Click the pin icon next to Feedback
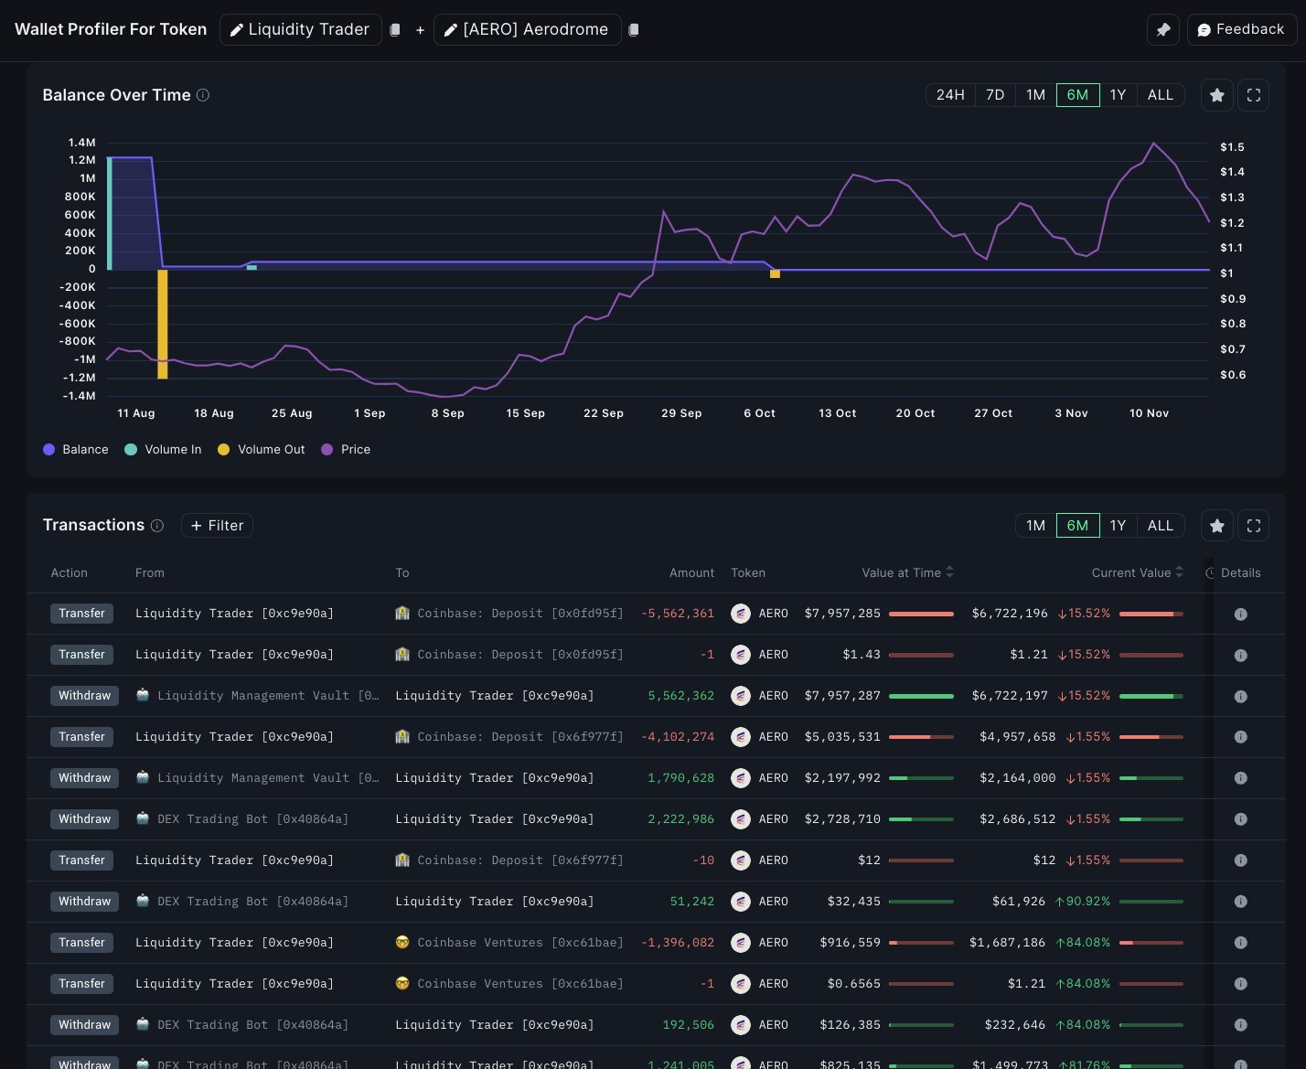 pos(1162,29)
